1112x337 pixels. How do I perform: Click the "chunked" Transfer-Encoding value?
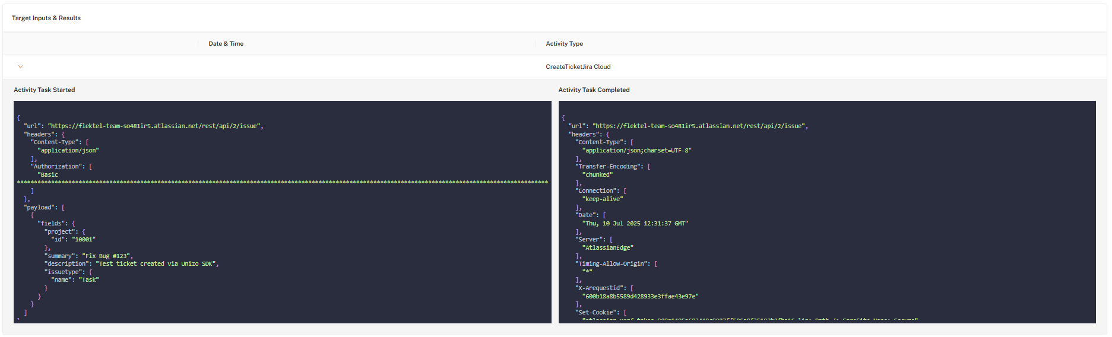(597, 175)
